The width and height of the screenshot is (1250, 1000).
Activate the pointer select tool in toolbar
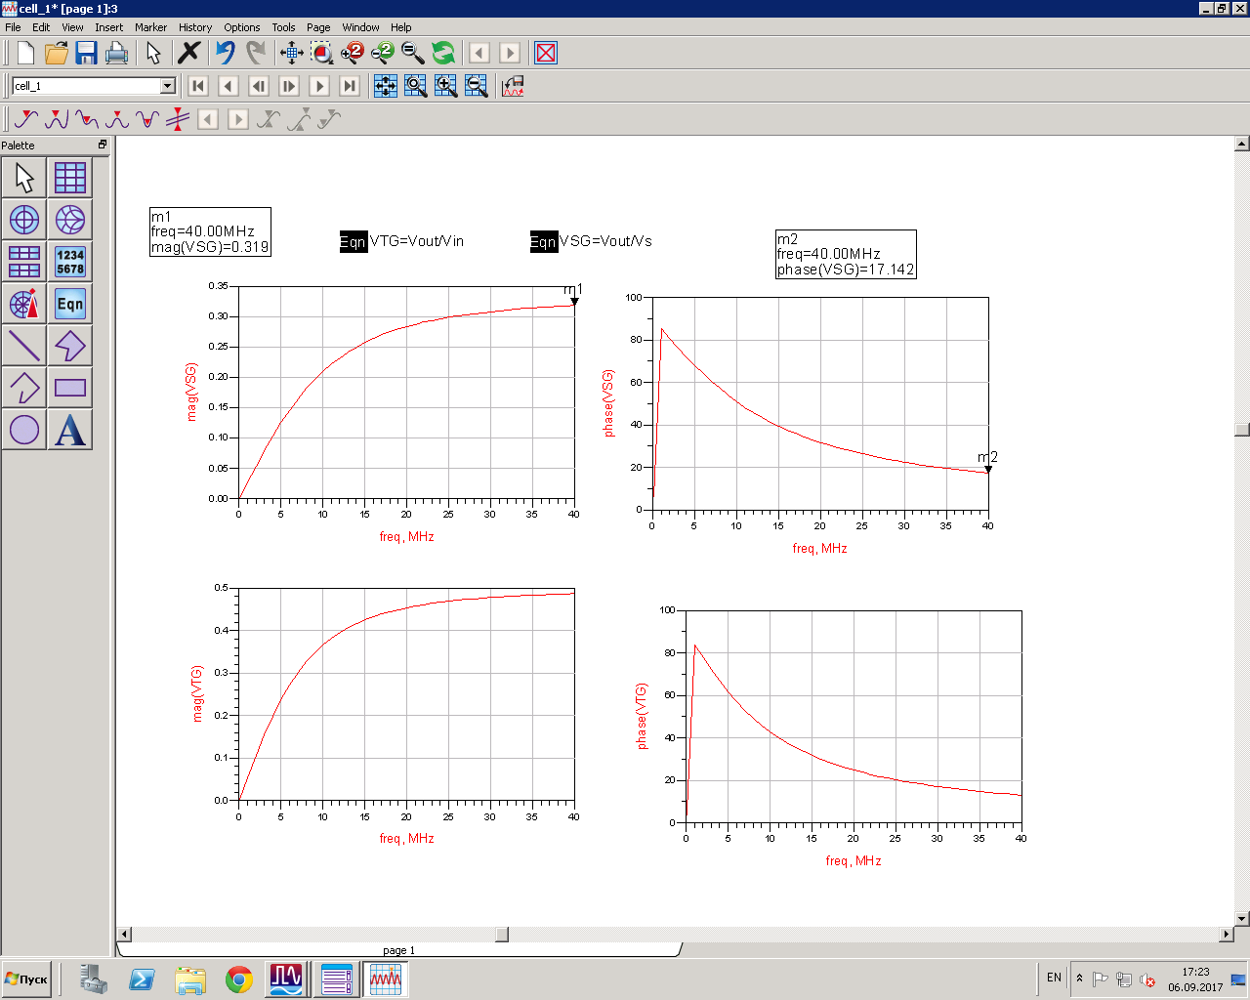click(x=153, y=53)
